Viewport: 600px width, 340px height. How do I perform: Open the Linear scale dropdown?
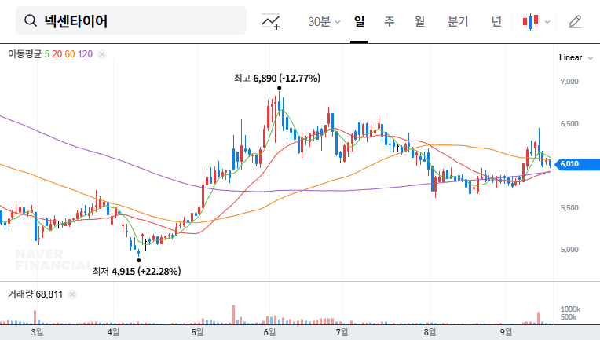coord(576,58)
